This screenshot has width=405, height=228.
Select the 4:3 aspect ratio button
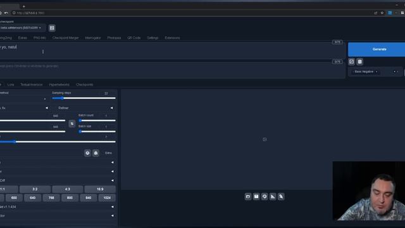click(68, 189)
